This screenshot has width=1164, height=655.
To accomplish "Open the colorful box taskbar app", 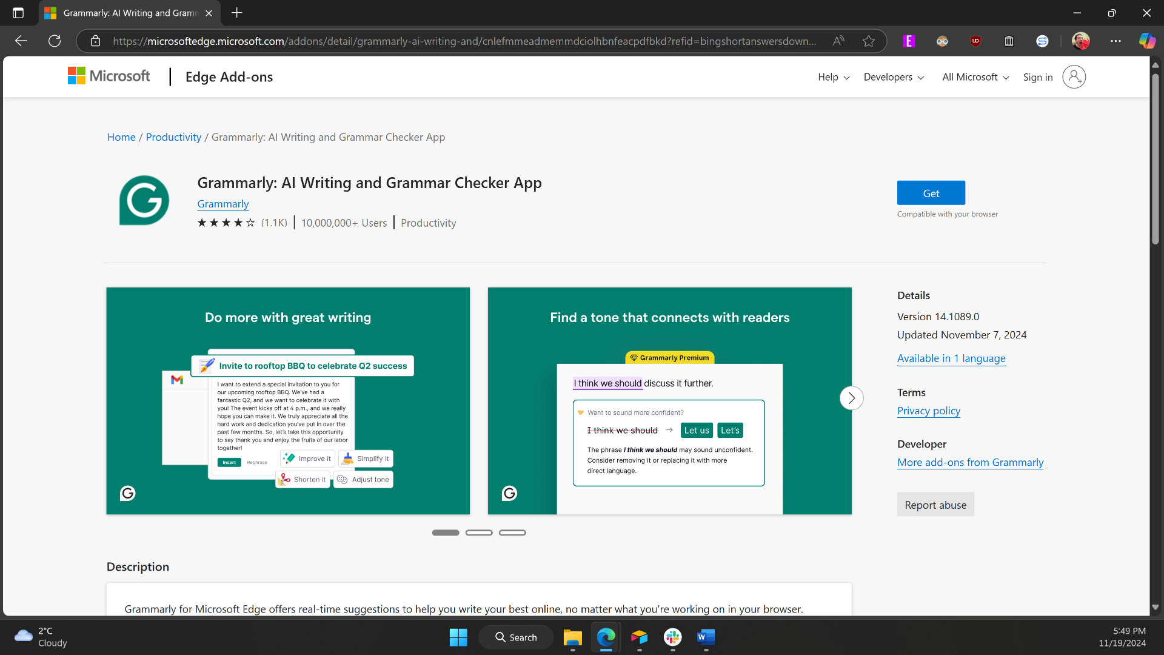I will pyautogui.click(x=639, y=637).
